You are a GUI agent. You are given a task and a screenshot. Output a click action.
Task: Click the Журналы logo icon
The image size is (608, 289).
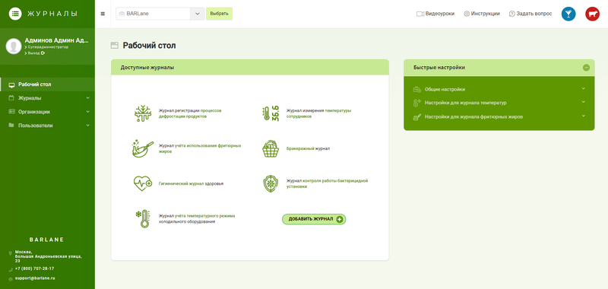(15, 14)
